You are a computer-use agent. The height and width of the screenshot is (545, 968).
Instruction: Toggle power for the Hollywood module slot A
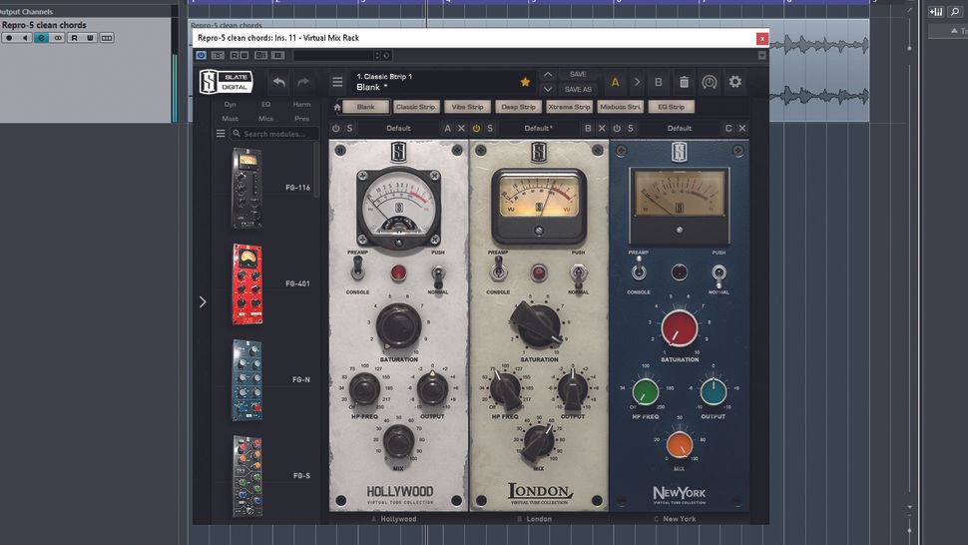pos(336,129)
